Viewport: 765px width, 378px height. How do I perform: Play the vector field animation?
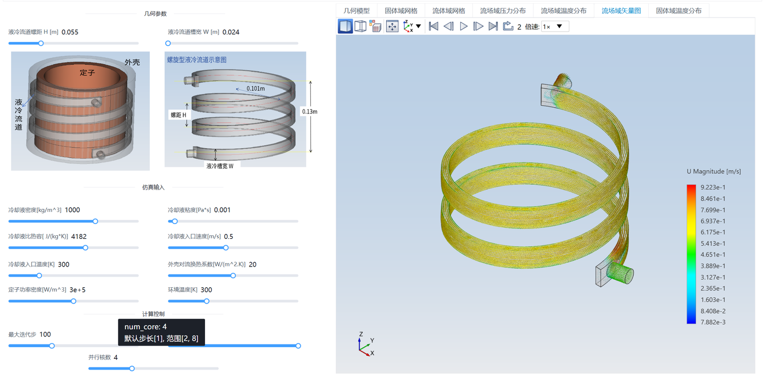pyautogui.click(x=464, y=26)
